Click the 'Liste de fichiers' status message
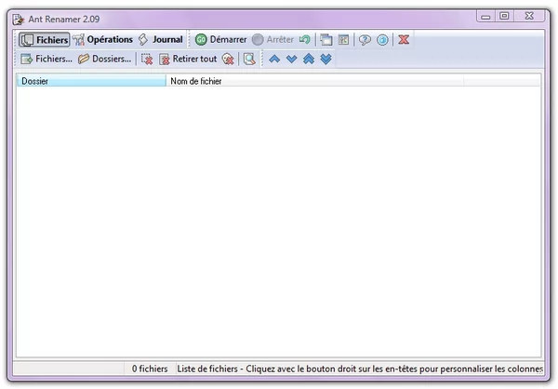This screenshot has width=558, height=389. (360, 369)
